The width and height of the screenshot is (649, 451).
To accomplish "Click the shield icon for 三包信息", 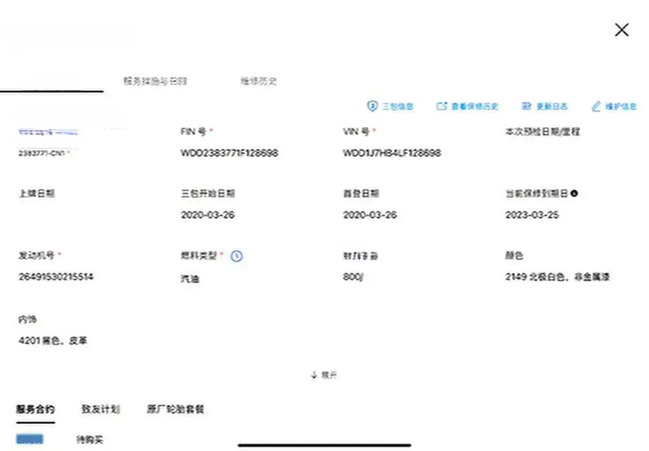I will (x=372, y=106).
